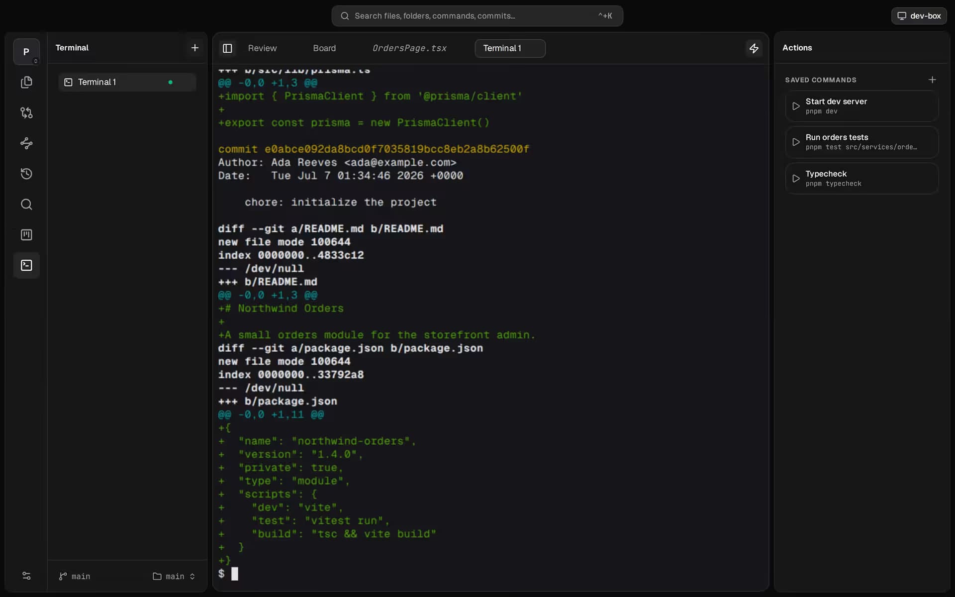Click the 'index 0000000..33792a8' line
The width and height of the screenshot is (955, 597).
[x=290, y=375]
